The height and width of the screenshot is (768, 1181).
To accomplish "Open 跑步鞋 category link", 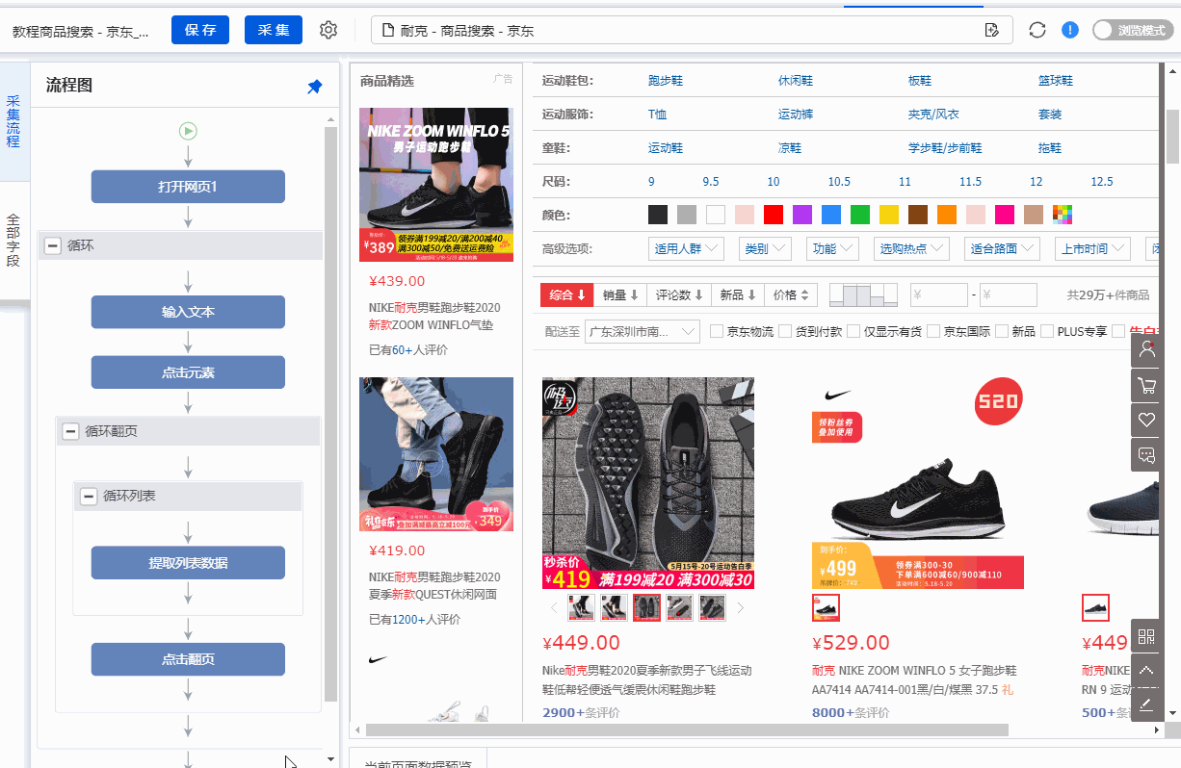I will (x=666, y=81).
